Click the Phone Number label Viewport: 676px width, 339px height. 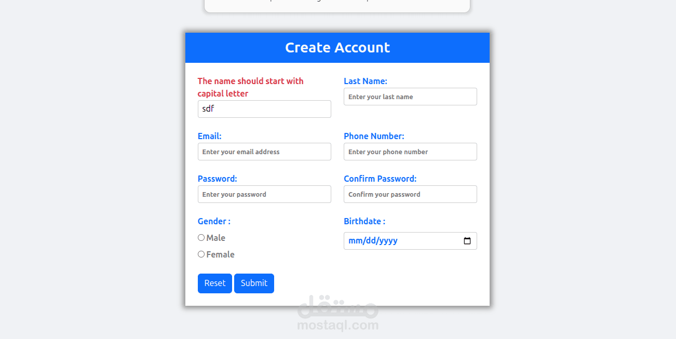374,136
